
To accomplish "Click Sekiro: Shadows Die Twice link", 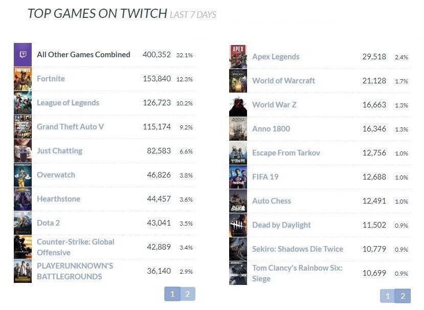I will pos(298,249).
